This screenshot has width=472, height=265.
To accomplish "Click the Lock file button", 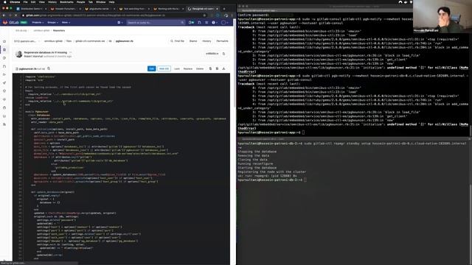I will tap(177, 68).
